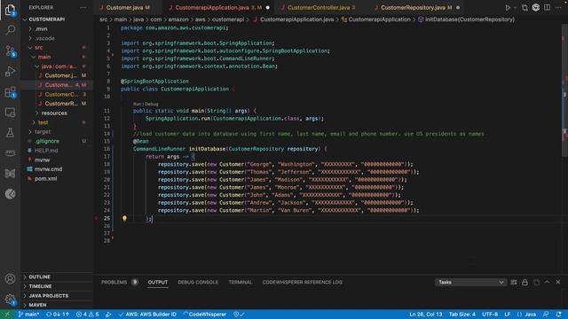Open the DEBUG CONSOLE panel tab
Screen dimensions: 568x319
click(198, 282)
